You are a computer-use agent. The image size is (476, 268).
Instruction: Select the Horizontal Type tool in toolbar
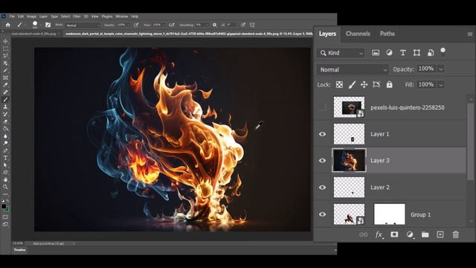pos(5,158)
